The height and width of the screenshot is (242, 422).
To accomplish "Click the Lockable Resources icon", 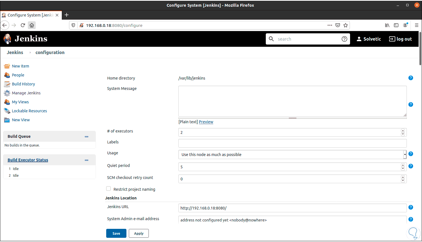I will [x=7, y=111].
